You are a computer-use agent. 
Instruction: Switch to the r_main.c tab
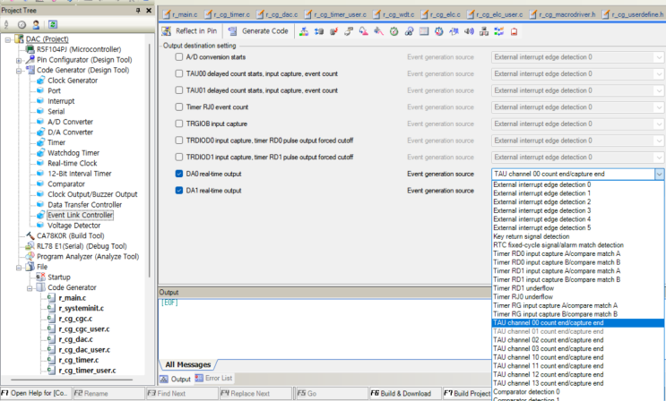pos(180,14)
